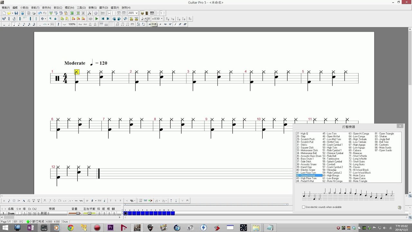Viewport: 412px width, 232px height.
Task: Undo last action with undo arrow icon
Action: tap(40, 13)
